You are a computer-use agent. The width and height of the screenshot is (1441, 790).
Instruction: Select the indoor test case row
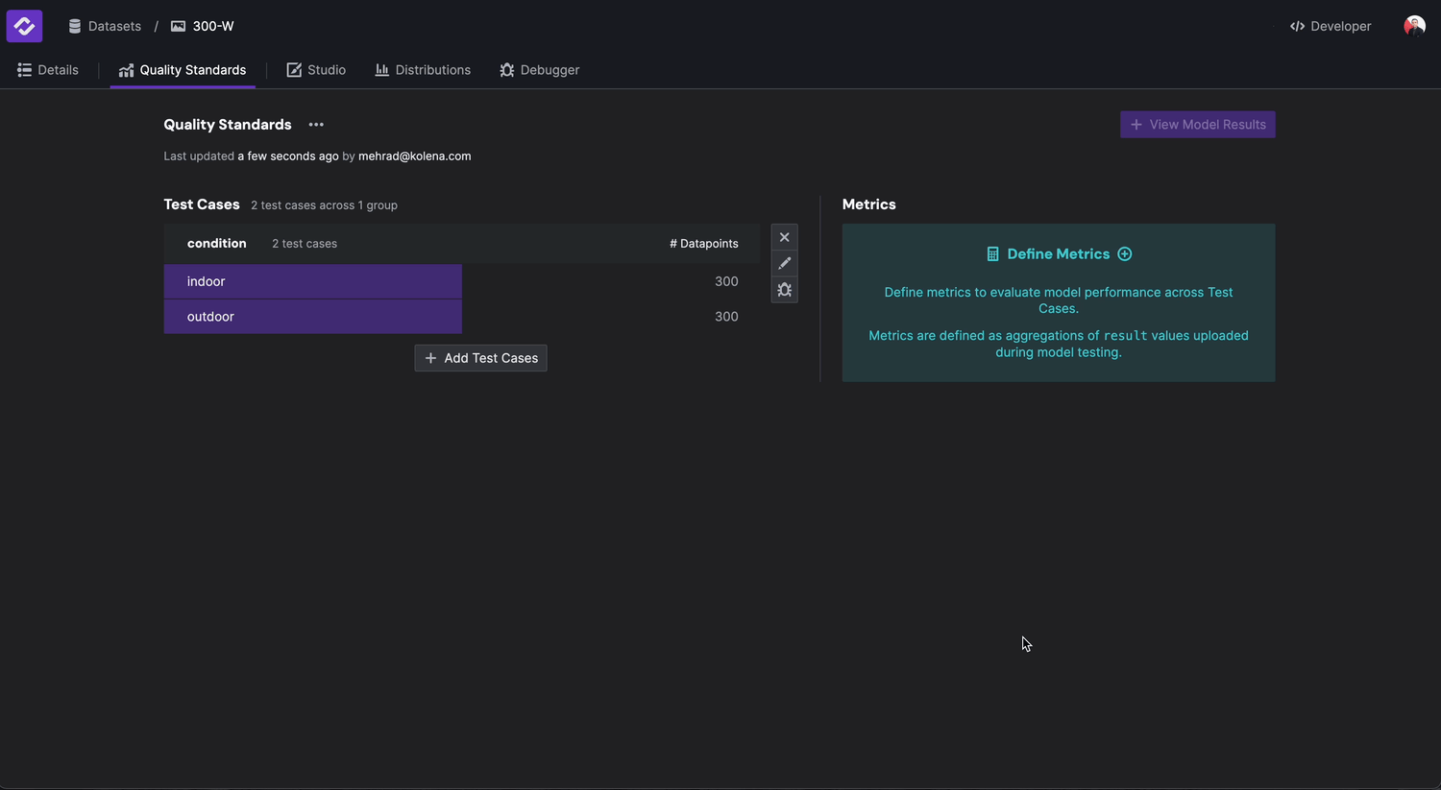pyautogui.click(x=312, y=281)
